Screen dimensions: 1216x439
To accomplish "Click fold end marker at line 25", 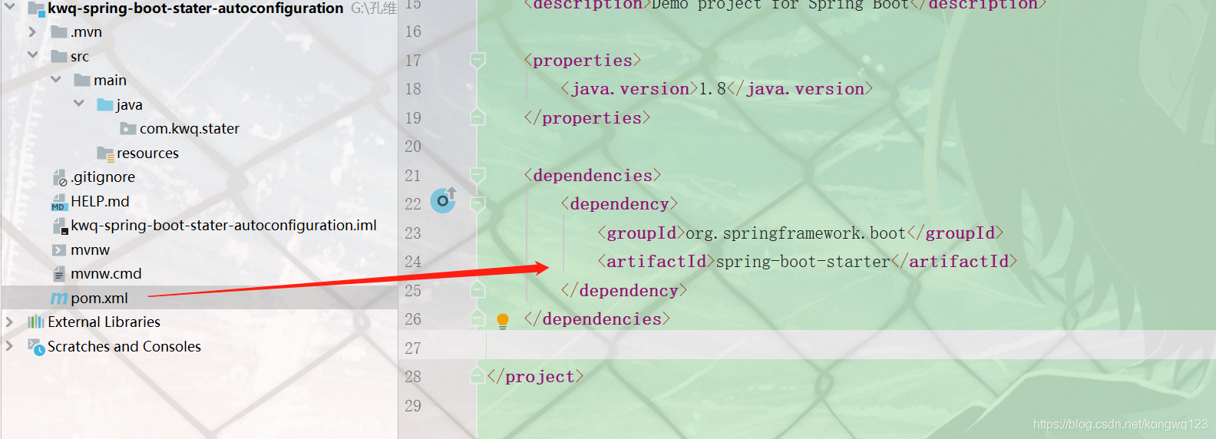I will 477,290.
